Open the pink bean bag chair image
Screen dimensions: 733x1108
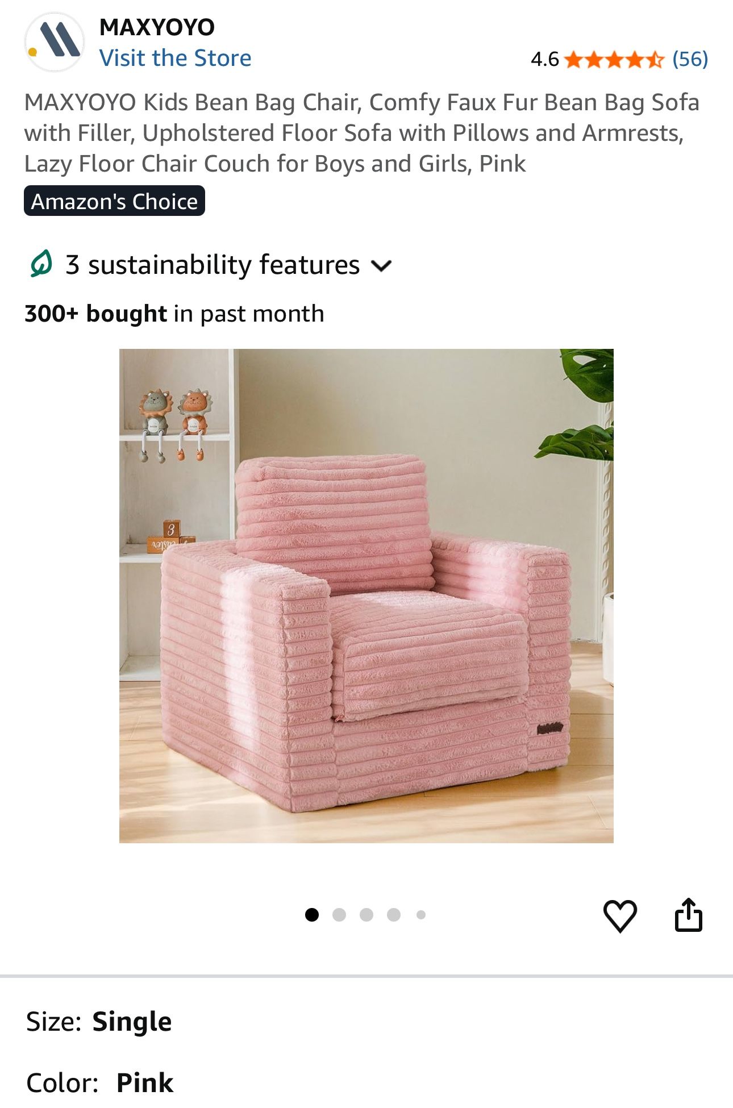[x=367, y=595]
